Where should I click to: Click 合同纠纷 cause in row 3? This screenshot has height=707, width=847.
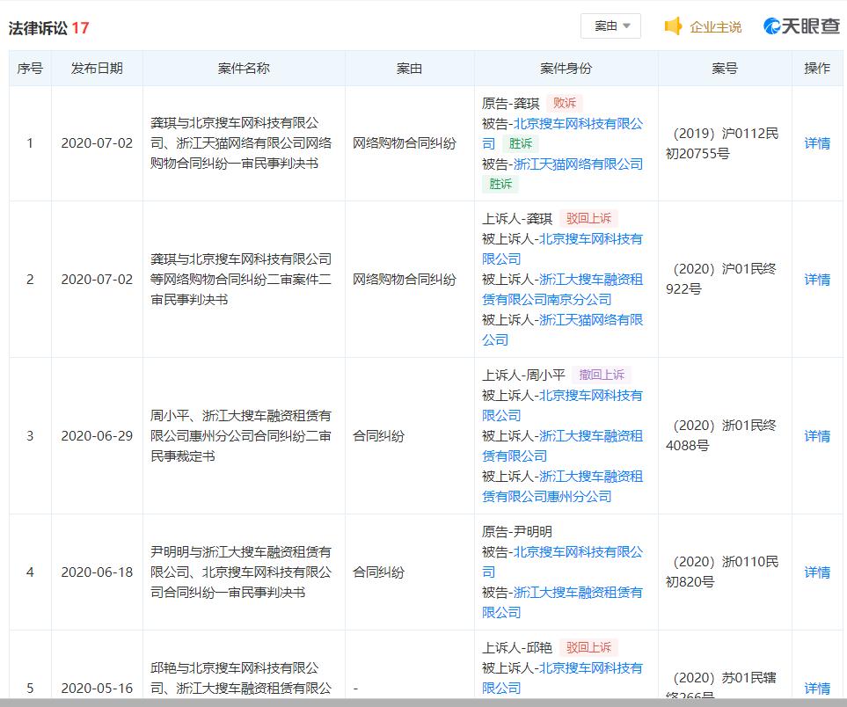(x=379, y=436)
